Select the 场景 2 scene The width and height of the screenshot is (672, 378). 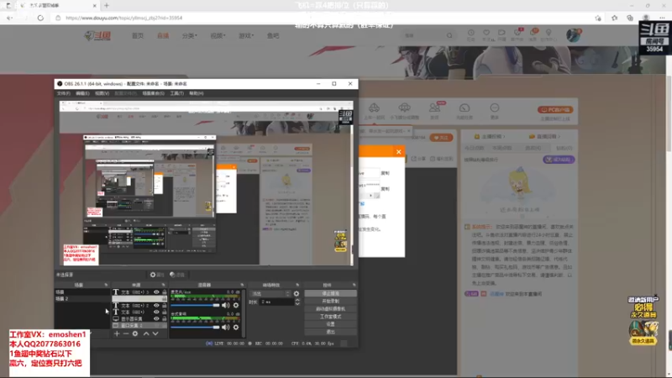point(81,298)
